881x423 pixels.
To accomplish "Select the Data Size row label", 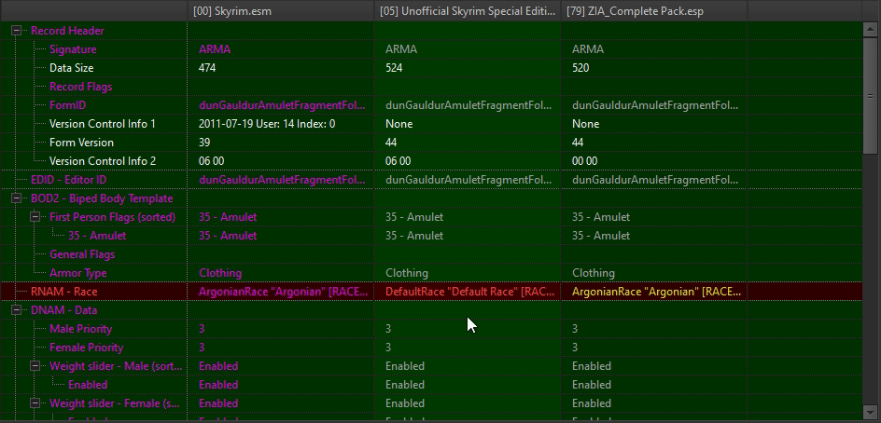I will pyautogui.click(x=71, y=68).
